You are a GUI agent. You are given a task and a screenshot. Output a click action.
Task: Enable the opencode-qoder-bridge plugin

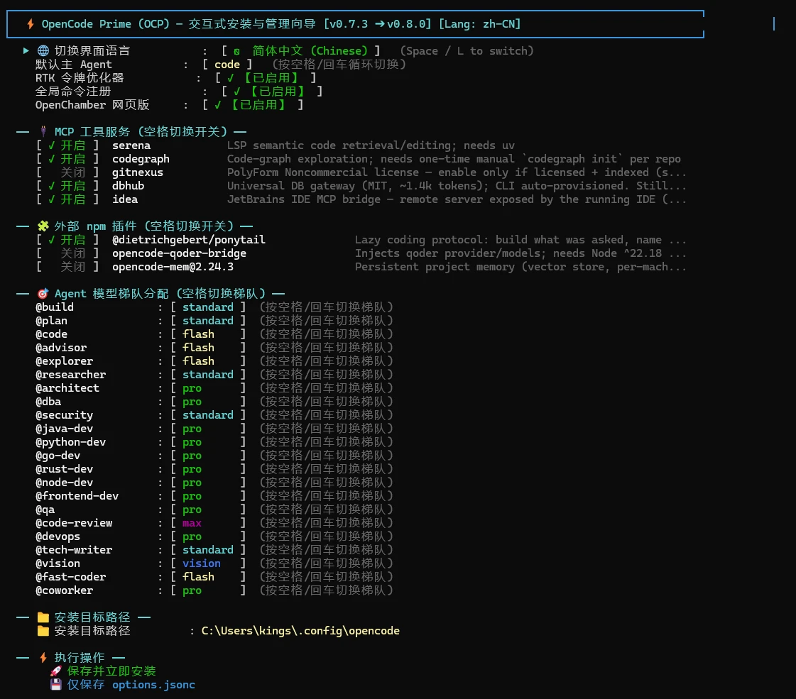[x=67, y=253]
